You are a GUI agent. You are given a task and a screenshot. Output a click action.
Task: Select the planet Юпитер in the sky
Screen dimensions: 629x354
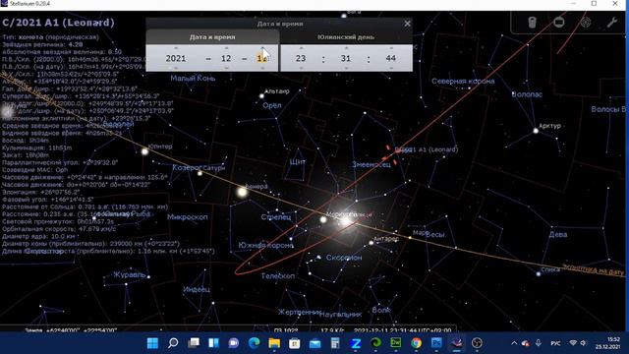coord(144,151)
